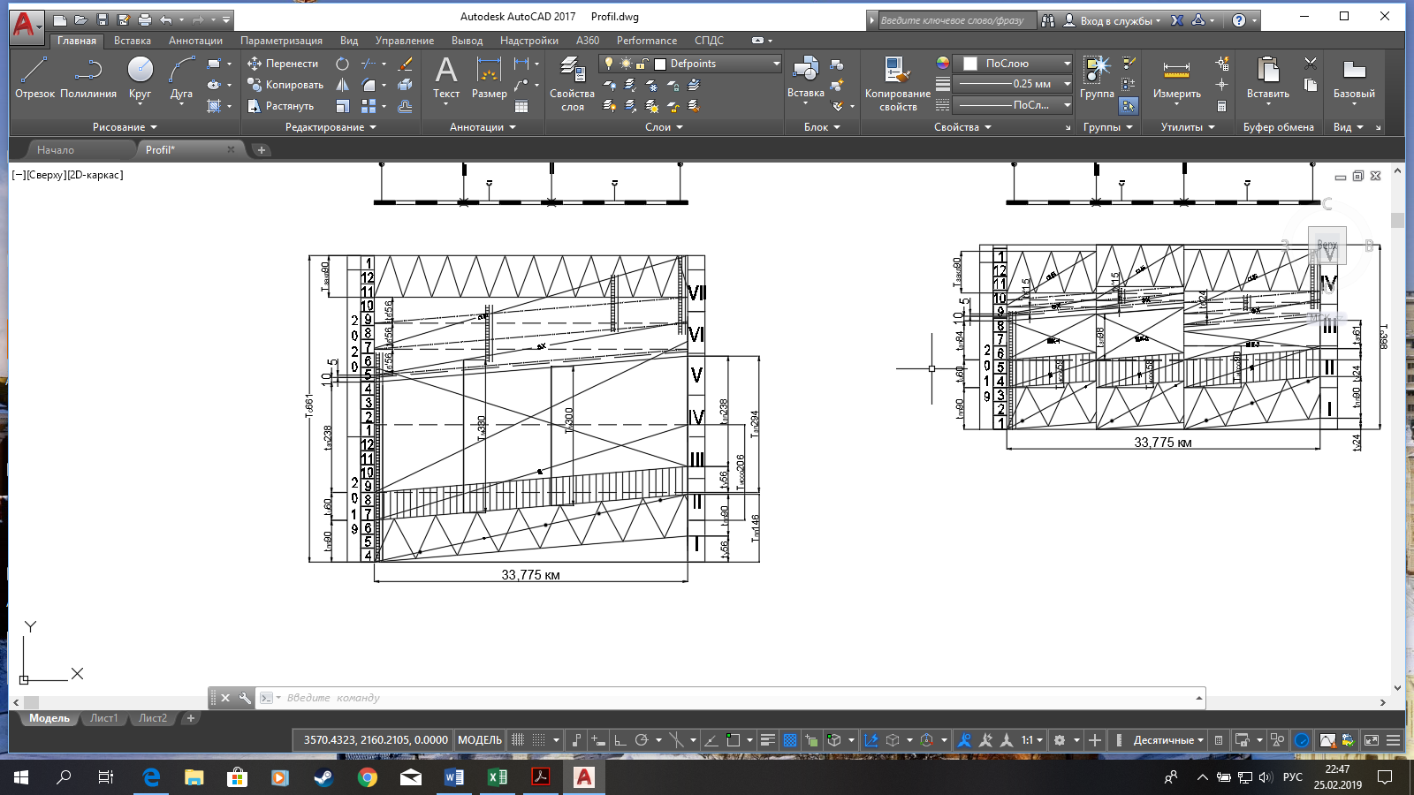Toggle lineweight display in status bar
The height and width of the screenshot is (795, 1414).
(767, 740)
